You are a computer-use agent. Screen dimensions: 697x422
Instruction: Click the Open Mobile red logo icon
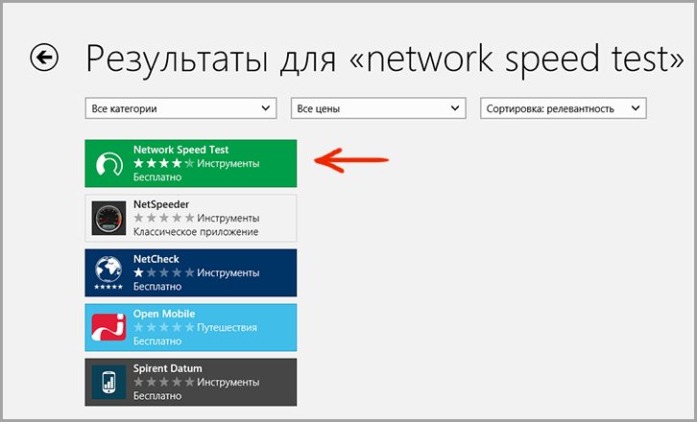pos(108,327)
